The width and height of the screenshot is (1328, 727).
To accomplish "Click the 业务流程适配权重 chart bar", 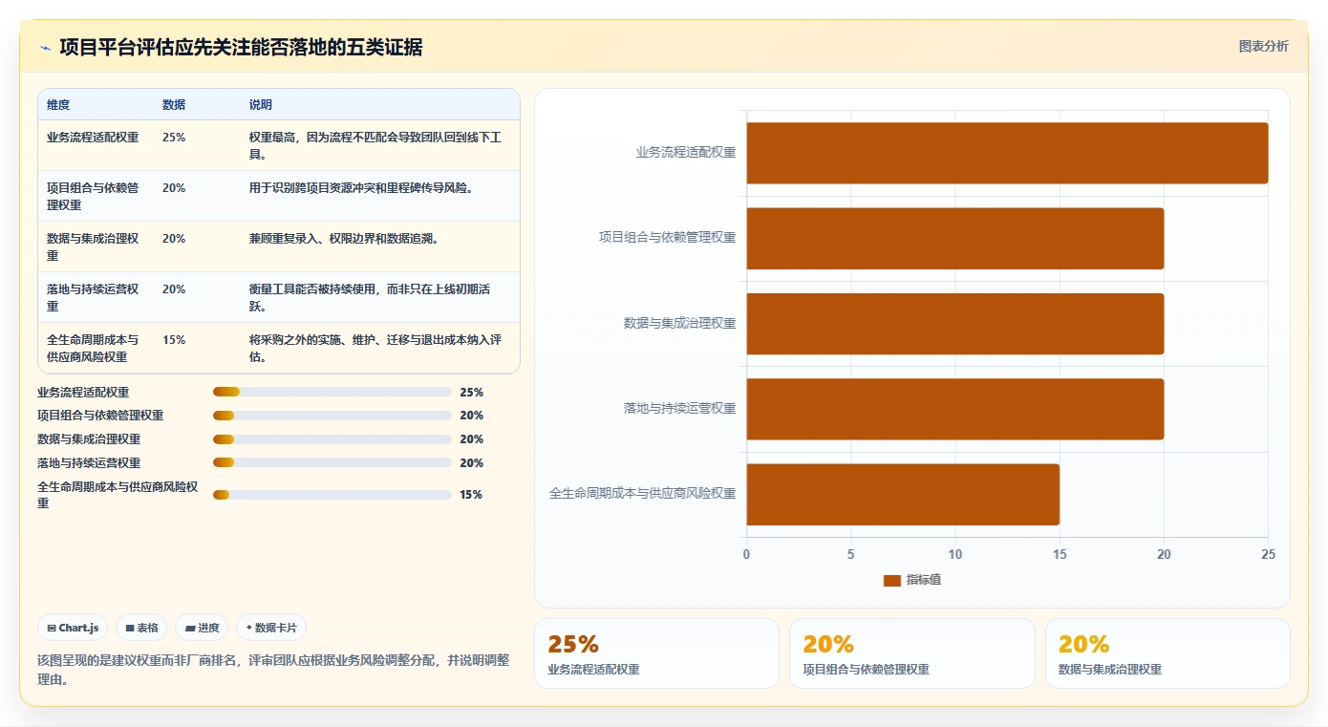I will [1007, 153].
